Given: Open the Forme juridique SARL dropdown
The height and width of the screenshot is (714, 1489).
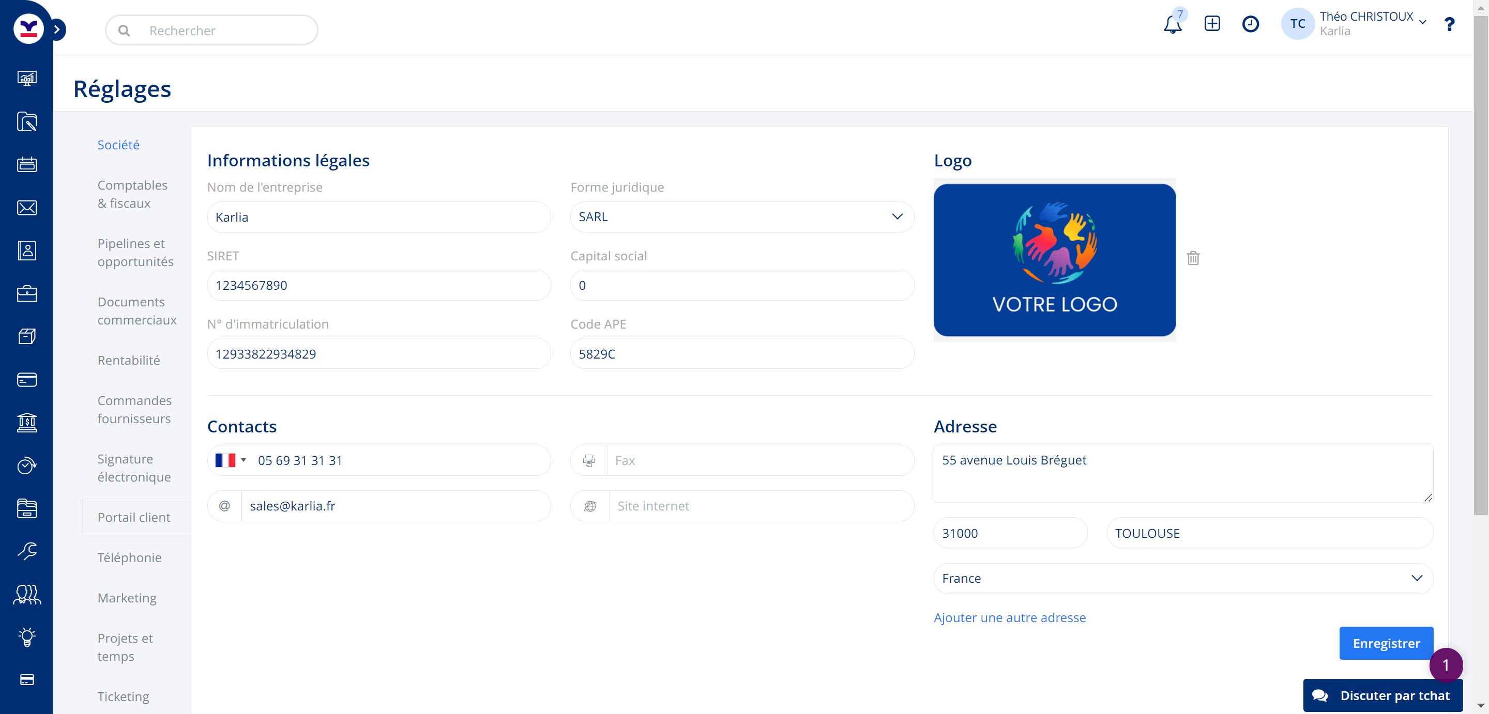Looking at the screenshot, I should click(x=741, y=216).
